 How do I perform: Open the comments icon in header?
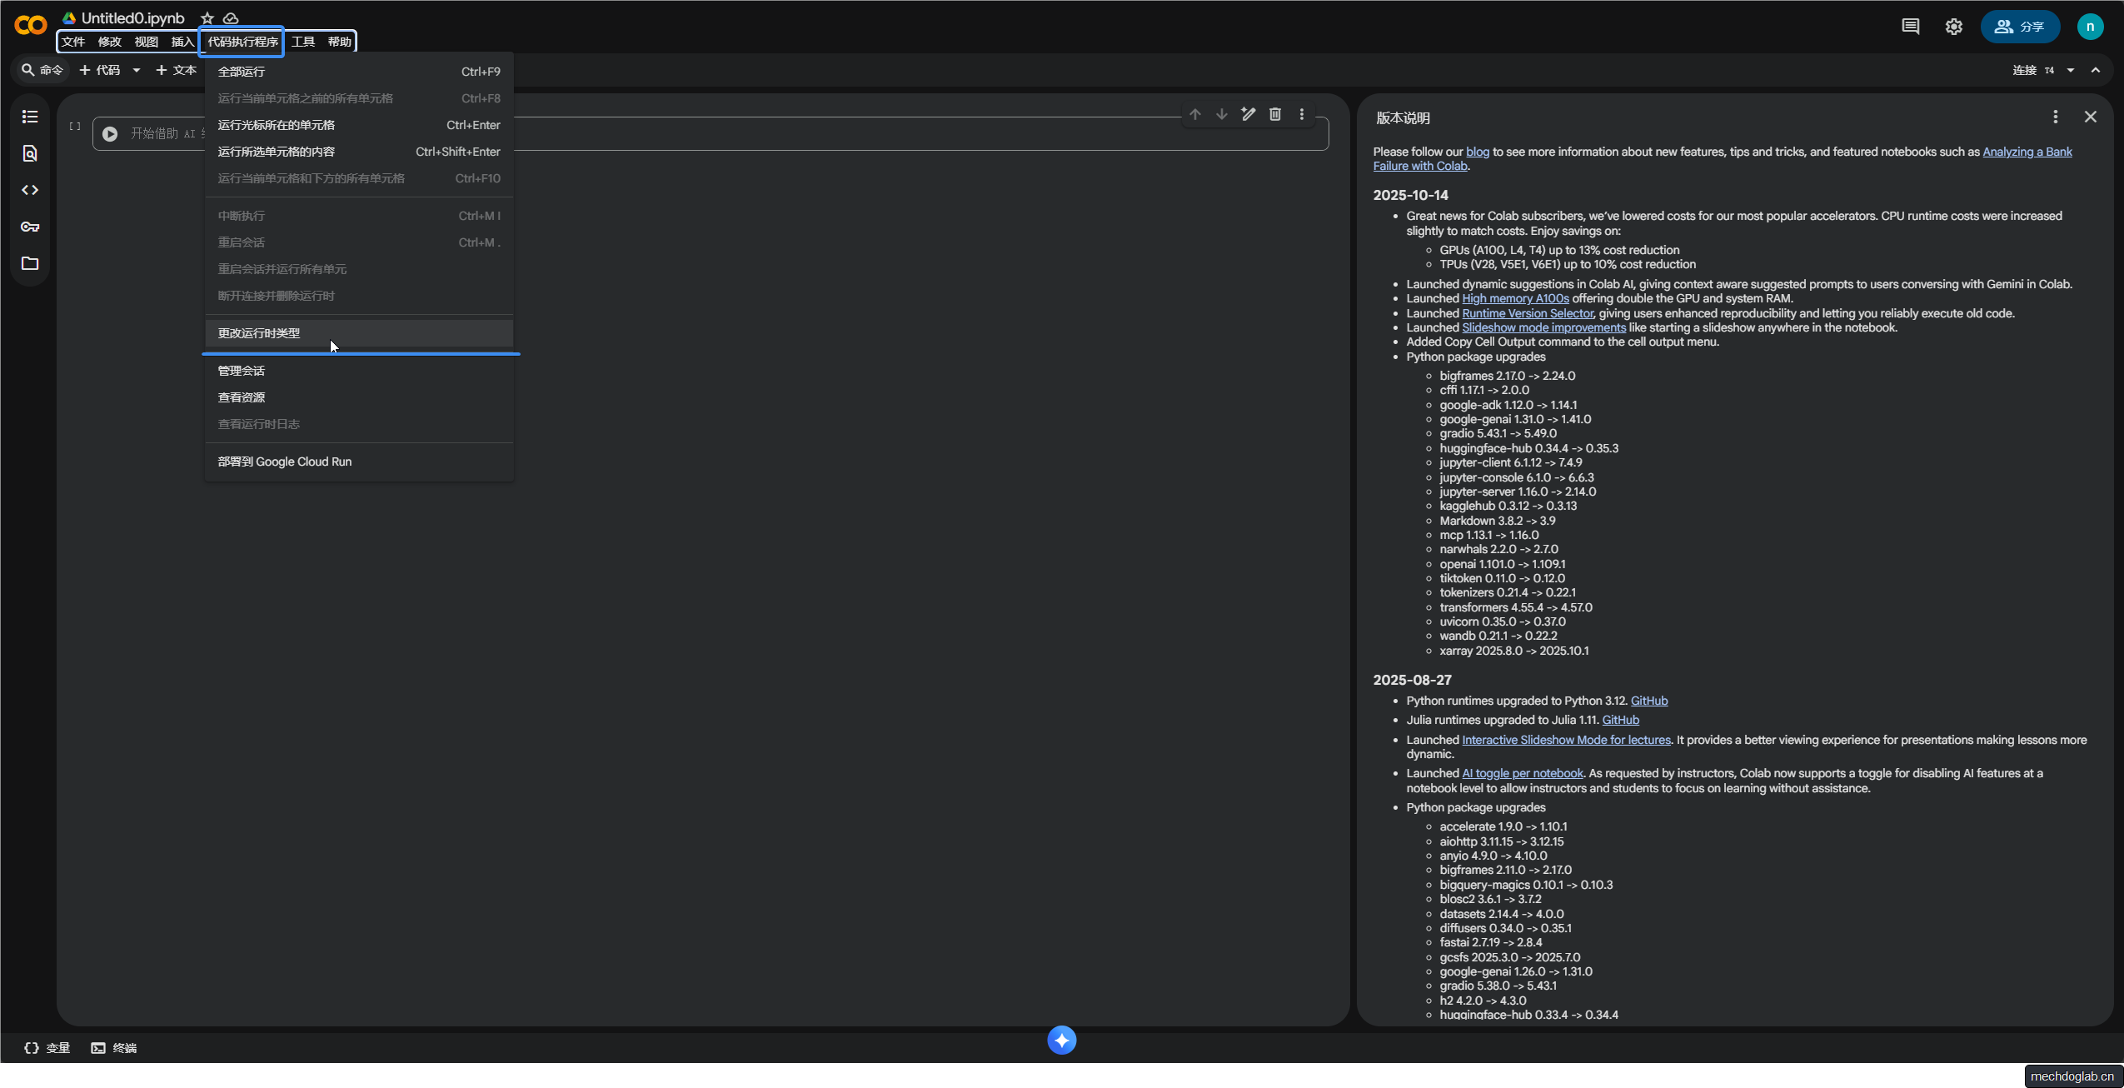(1910, 27)
